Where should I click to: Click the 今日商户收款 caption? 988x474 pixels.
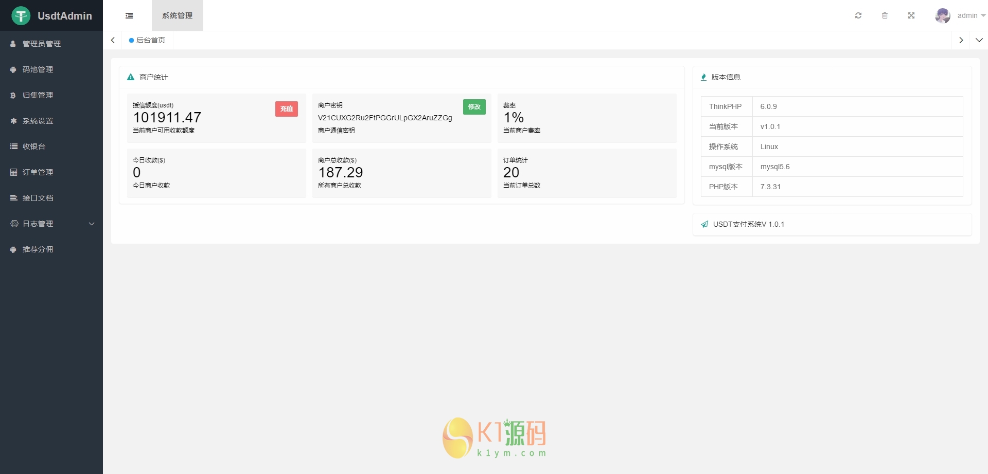[151, 186]
